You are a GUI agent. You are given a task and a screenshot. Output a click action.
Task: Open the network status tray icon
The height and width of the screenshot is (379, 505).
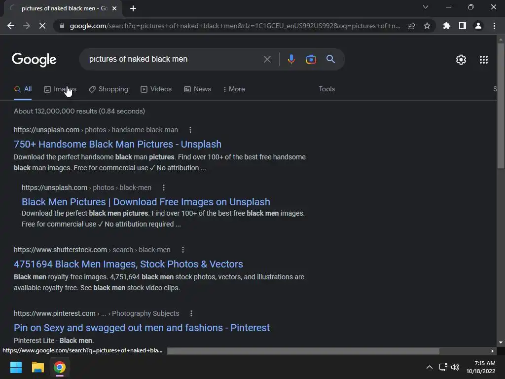[443, 367]
